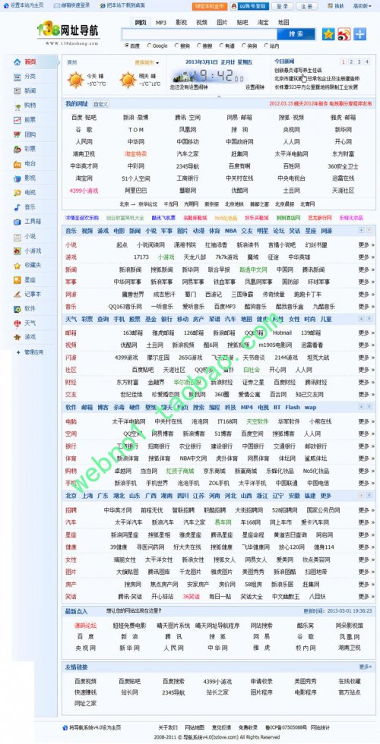The image size is (380, 744).
Task: Open 影视 in the left sidebar
Action: pos(30,178)
